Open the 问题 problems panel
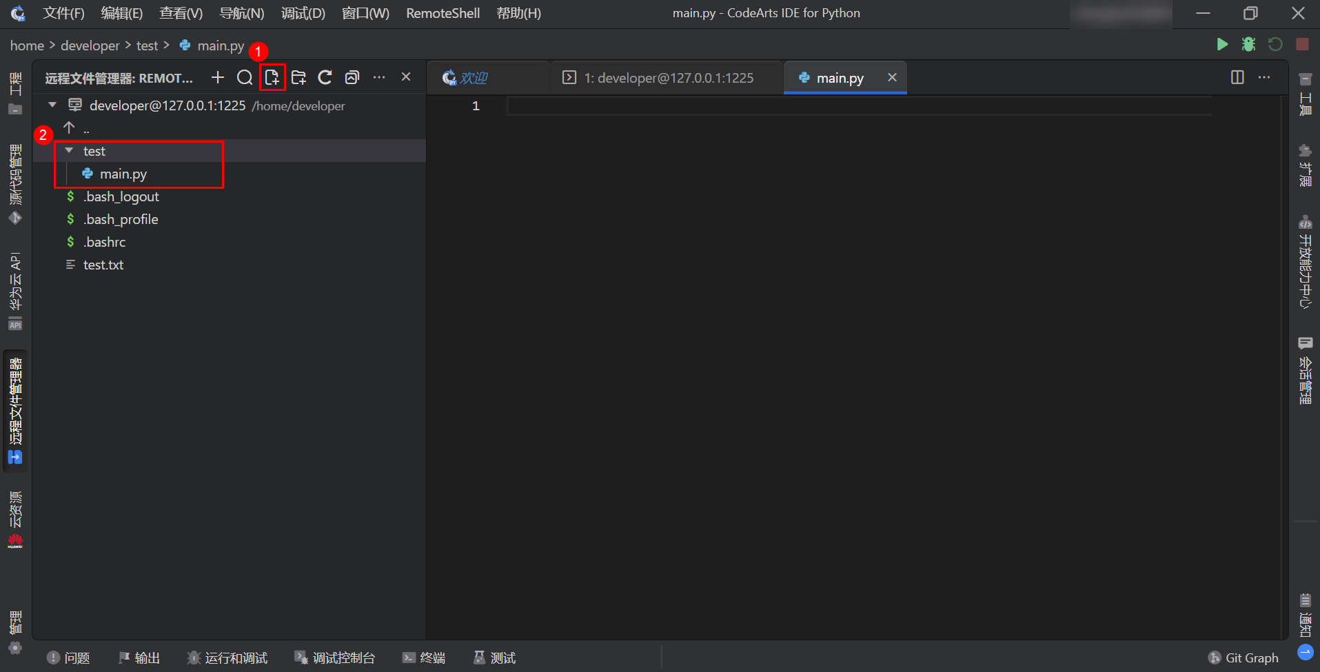This screenshot has height=672, width=1320. 68,658
